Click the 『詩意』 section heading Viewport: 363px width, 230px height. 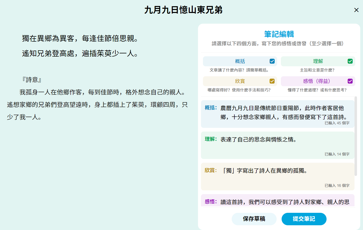tap(32, 80)
